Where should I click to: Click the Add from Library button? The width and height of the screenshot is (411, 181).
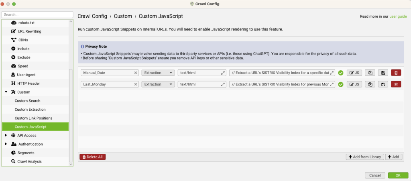pos(364,157)
